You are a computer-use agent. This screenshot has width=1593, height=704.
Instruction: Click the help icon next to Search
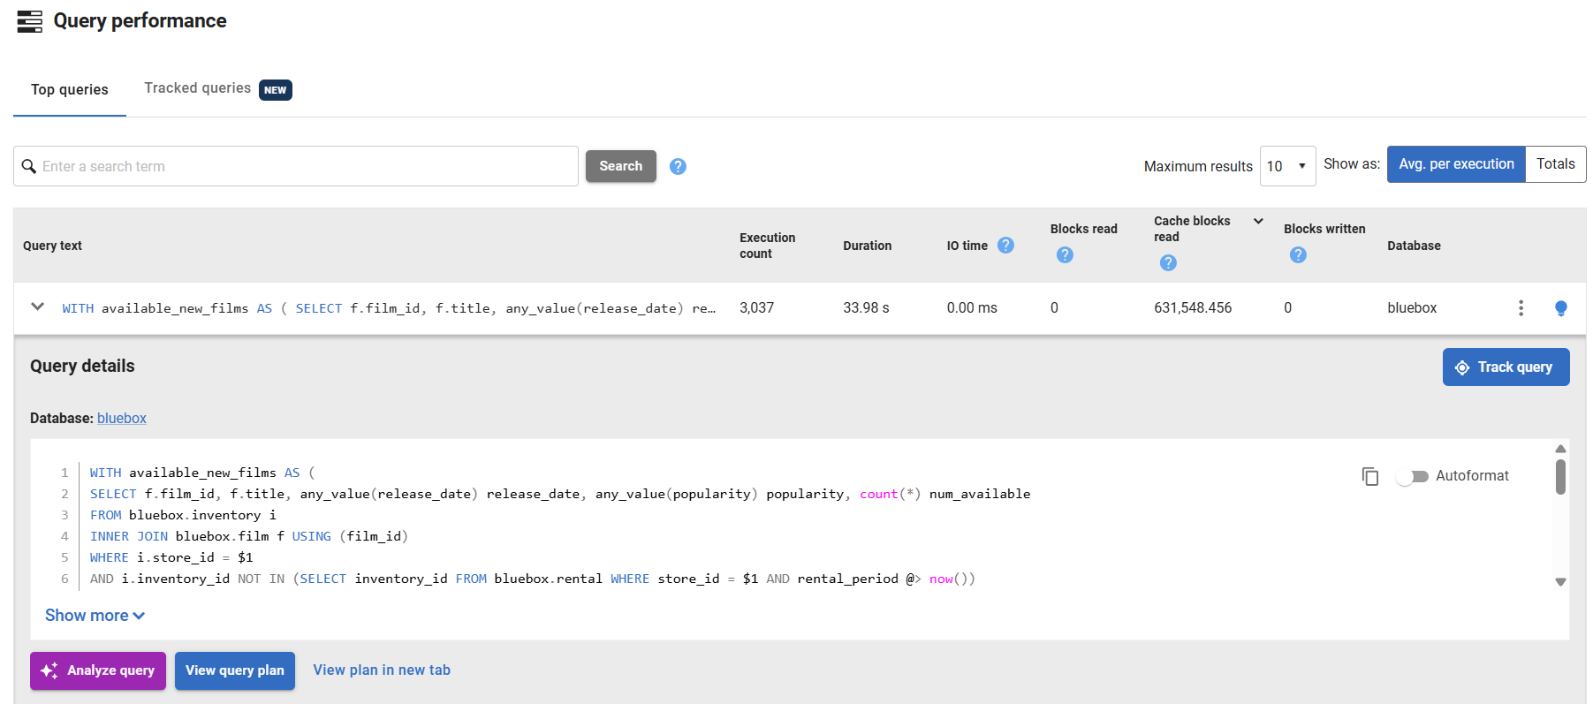[x=678, y=166]
